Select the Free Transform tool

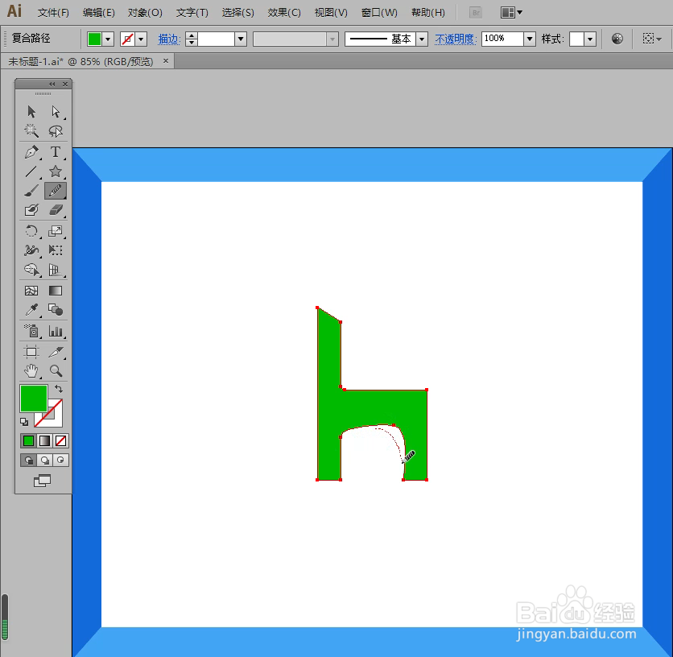(56, 250)
